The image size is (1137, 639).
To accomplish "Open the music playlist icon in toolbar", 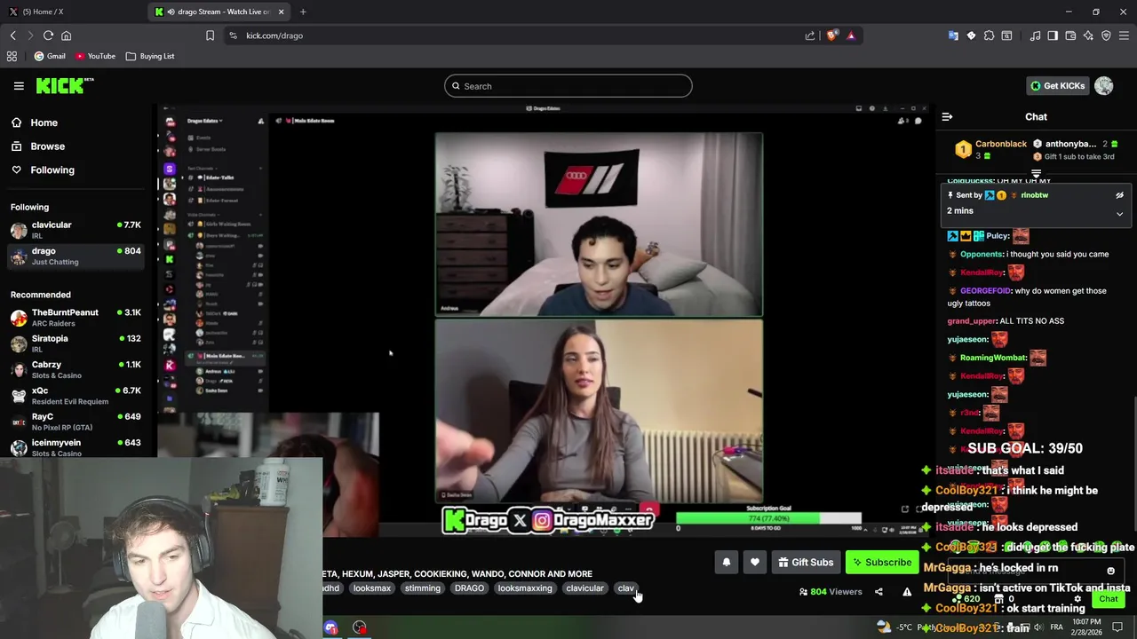I will point(1035,35).
